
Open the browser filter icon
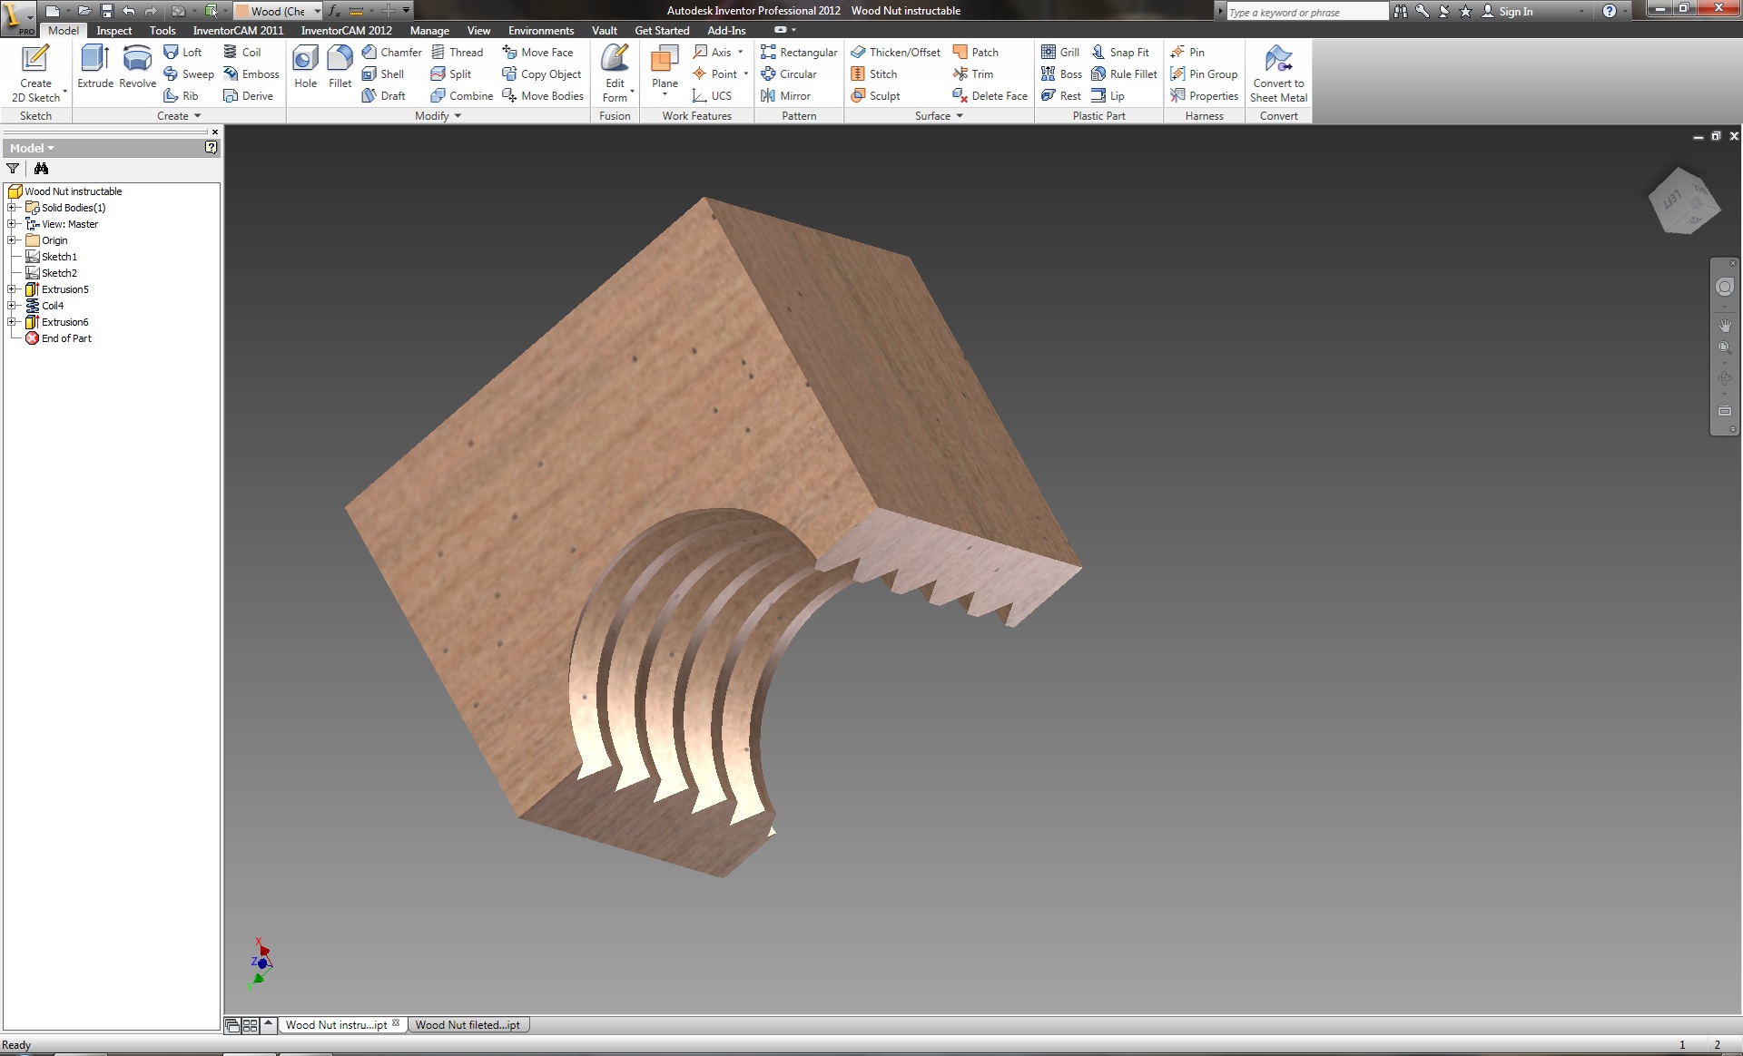pos(13,168)
